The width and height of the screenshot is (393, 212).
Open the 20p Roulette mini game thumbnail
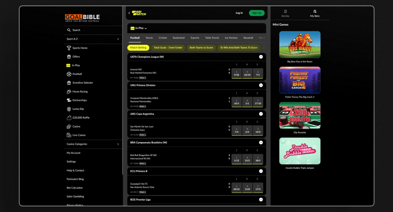(300, 115)
